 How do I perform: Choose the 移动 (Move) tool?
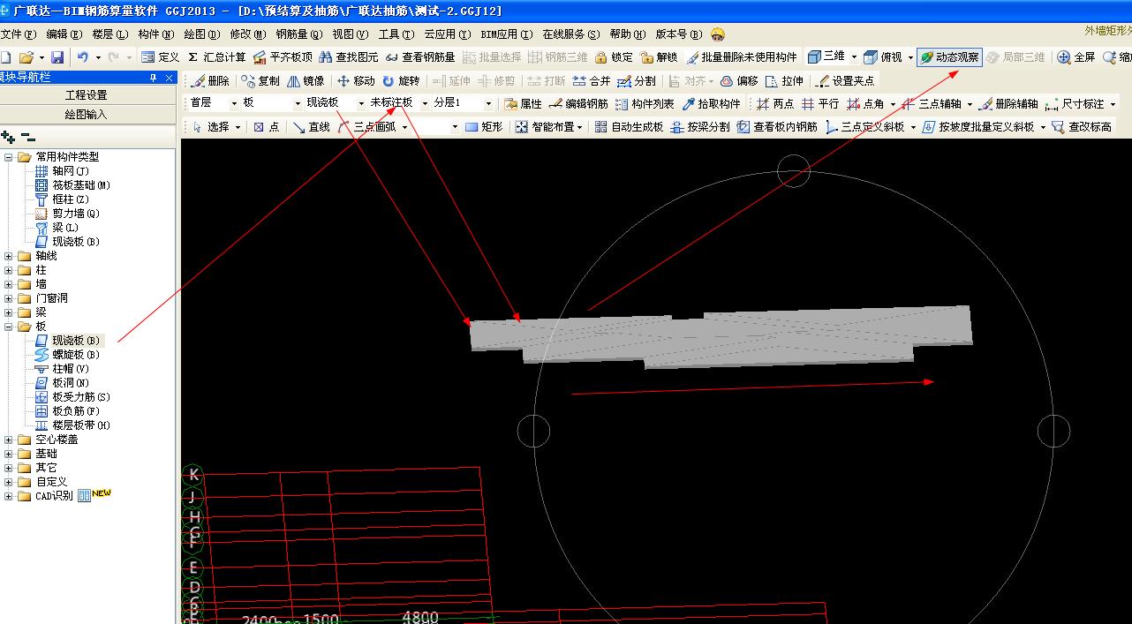point(356,80)
